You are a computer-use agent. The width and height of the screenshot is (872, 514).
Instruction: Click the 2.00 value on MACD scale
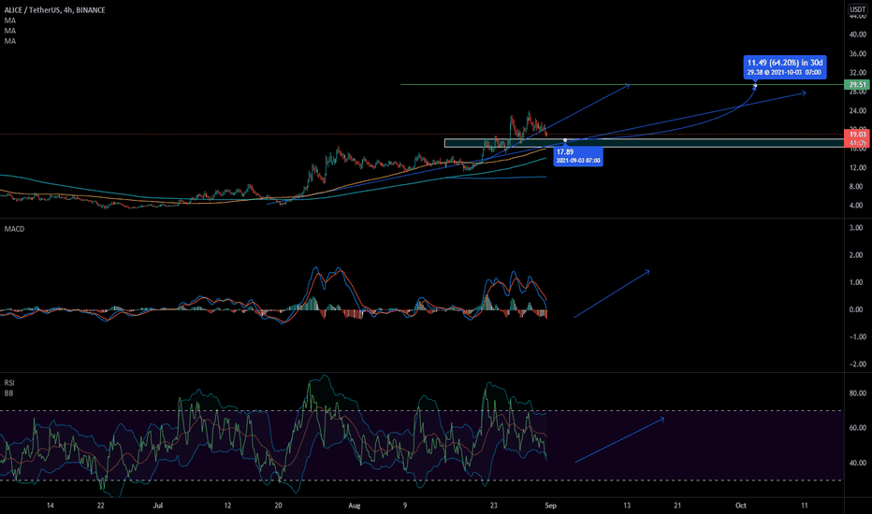[856, 255]
